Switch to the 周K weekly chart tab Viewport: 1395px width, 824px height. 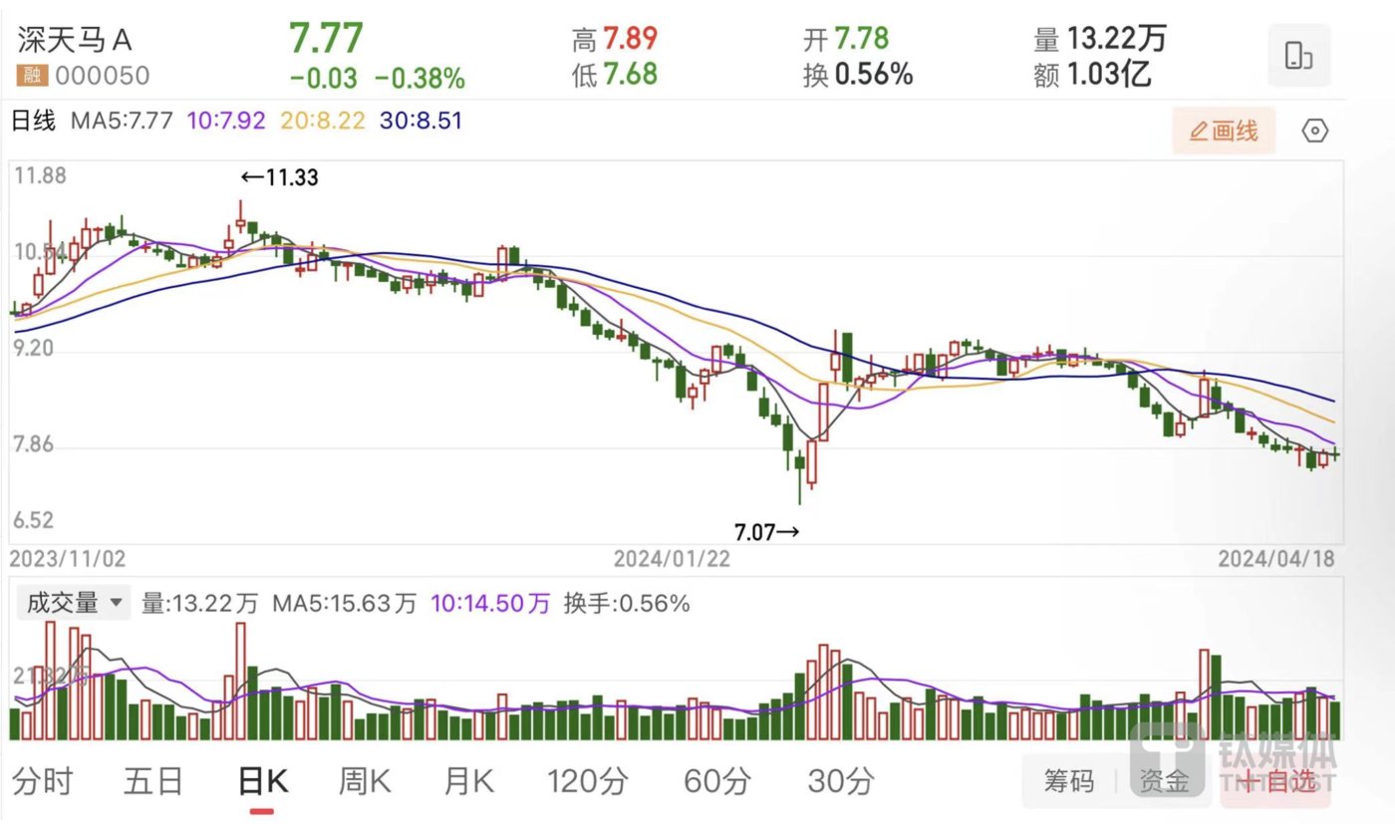pos(366,783)
